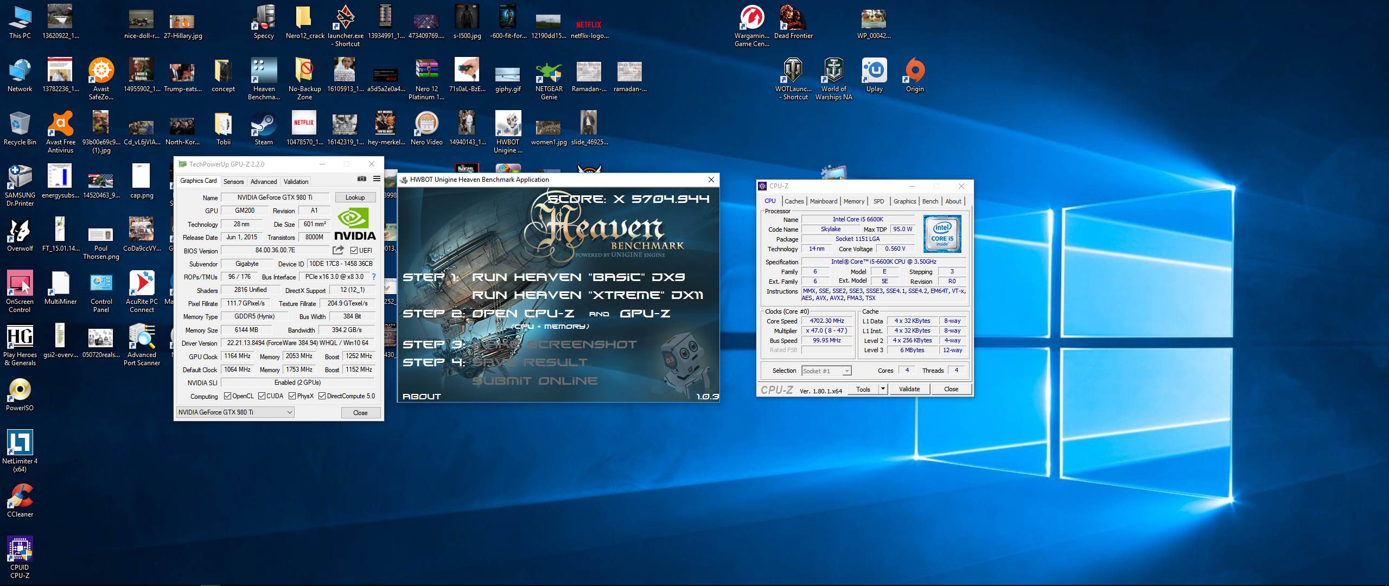This screenshot has width=1389, height=586.
Task: Open World of Warships NA shortcut
Action: 833,79
